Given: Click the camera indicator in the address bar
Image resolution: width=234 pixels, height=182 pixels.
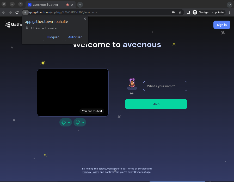Looking at the screenshot, I should 173,12.
